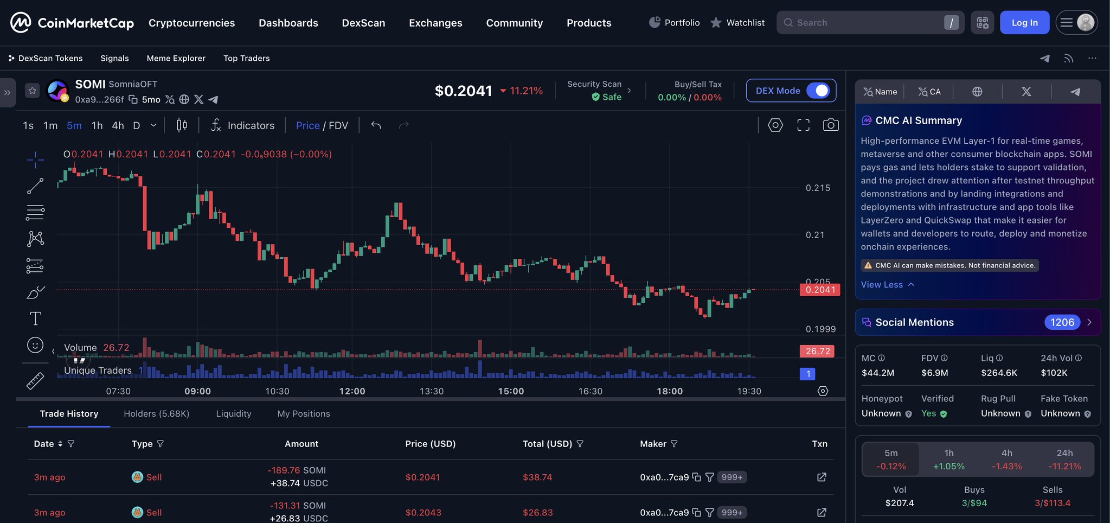Image resolution: width=1110 pixels, height=523 pixels.
Task: Select the text annotation tool
Action: [35, 318]
